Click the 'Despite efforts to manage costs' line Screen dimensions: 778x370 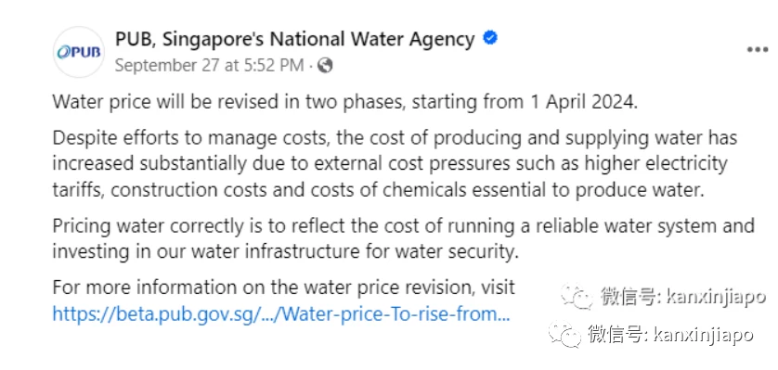pyautogui.click(x=395, y=137)
